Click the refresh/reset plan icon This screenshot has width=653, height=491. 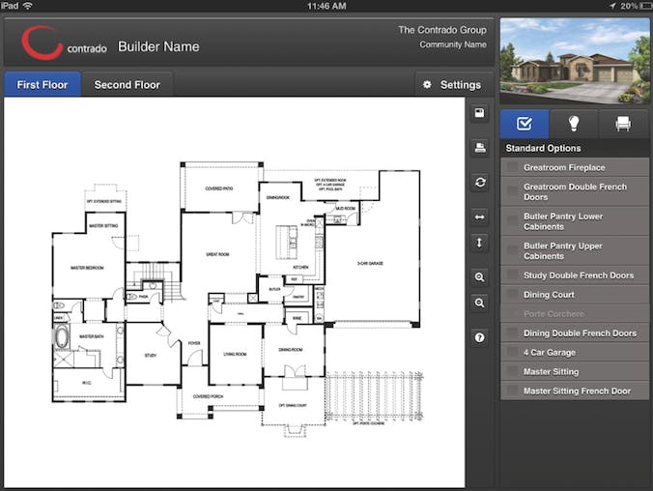tap(479, 182)
